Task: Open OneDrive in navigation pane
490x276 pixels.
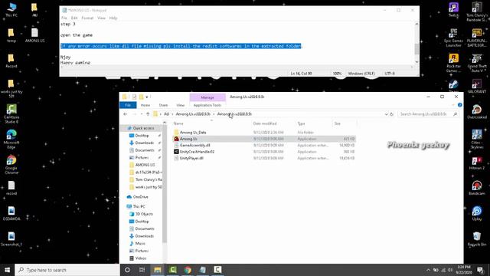Action: 140,197
